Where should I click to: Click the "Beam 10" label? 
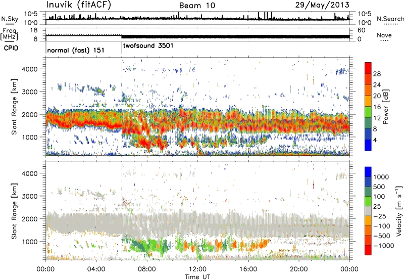pyautogui.click(x=197, y=6)
